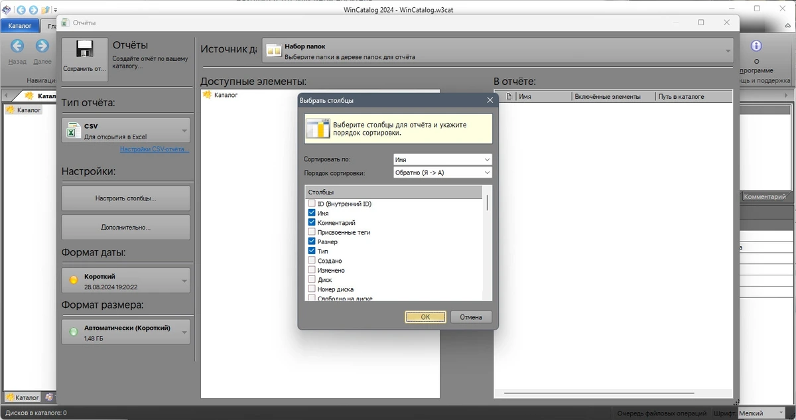Screen dimensions: 796x420
Task: Uncheck the Тип column checkbox
Action: [312, 251]
